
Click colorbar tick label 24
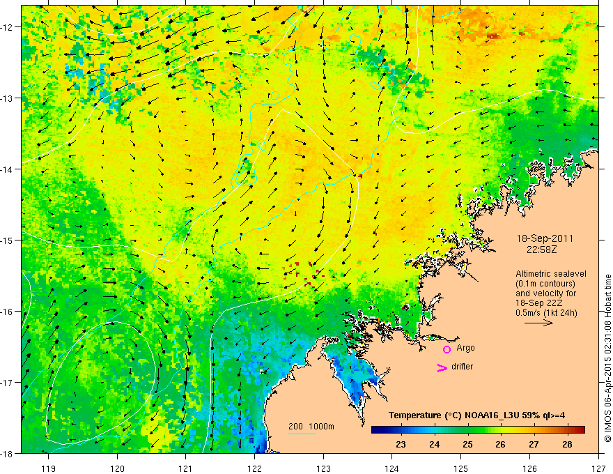pyautogui.click(x=434, y=445)
